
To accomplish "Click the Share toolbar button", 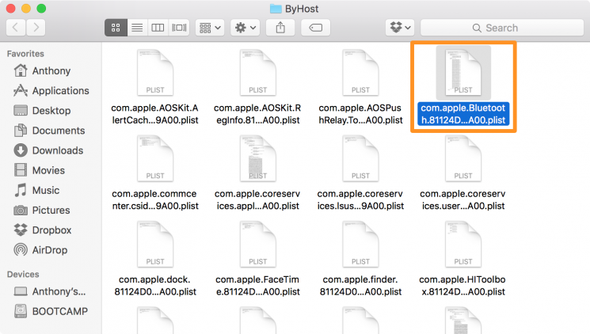I will pyautogui.click(x=280, y=28).
